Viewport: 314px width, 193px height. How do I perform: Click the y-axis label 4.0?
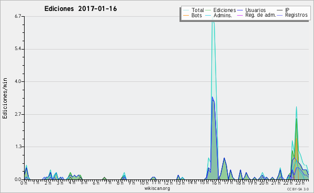(18, 81)
